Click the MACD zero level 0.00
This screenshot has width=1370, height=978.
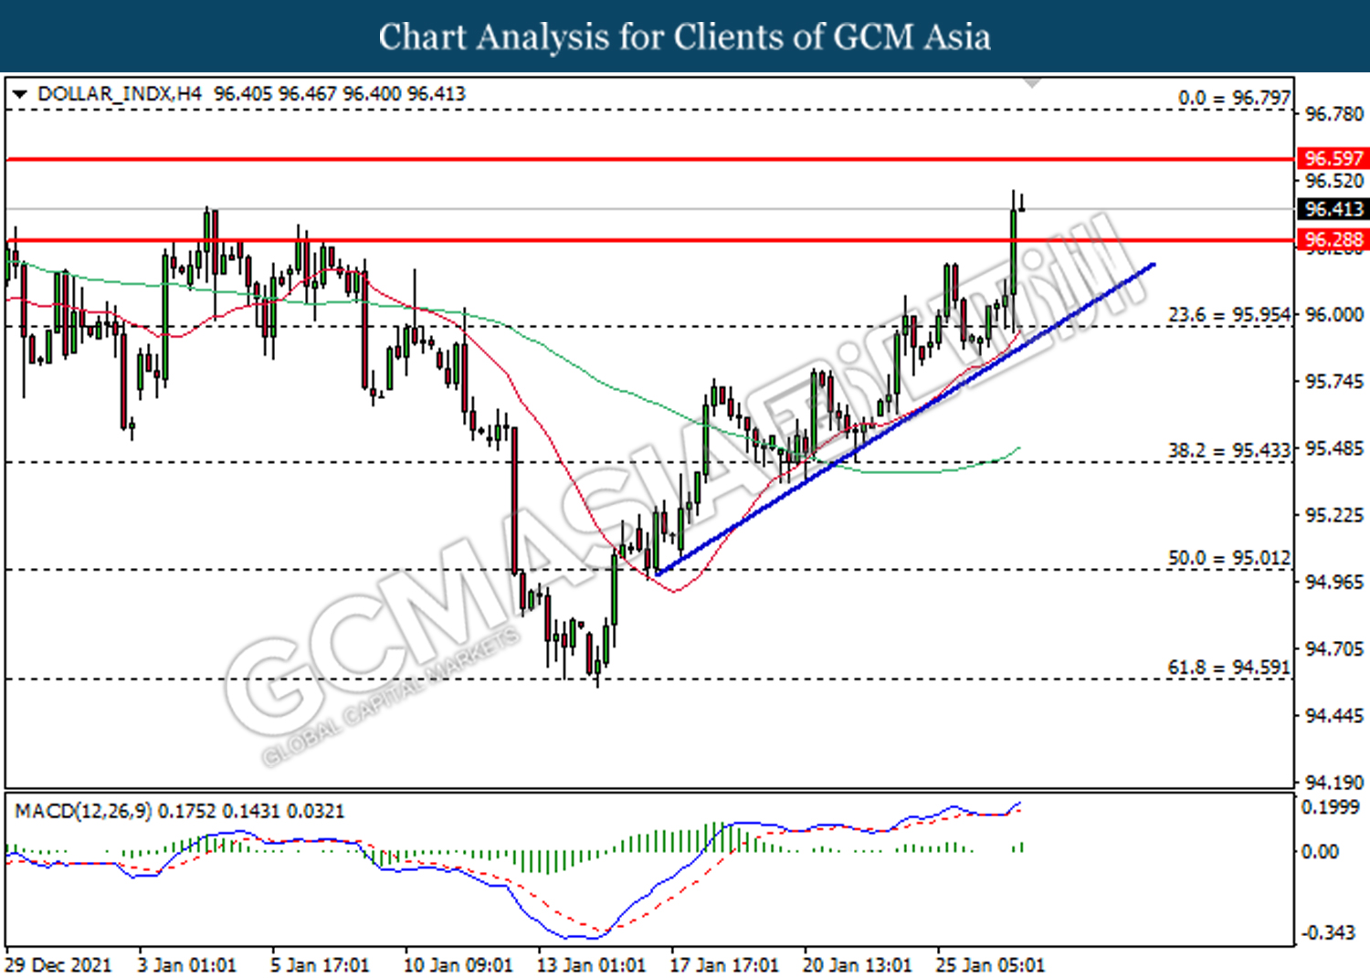pyautogui.click(x=1320, y=851)
